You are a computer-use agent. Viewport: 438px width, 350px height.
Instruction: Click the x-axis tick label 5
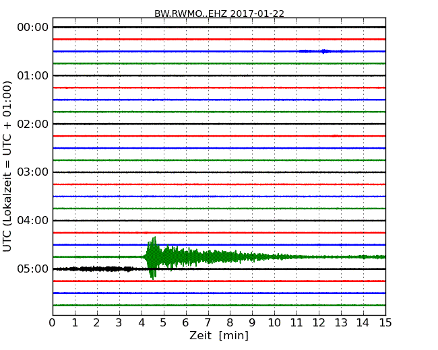[164, 323]
